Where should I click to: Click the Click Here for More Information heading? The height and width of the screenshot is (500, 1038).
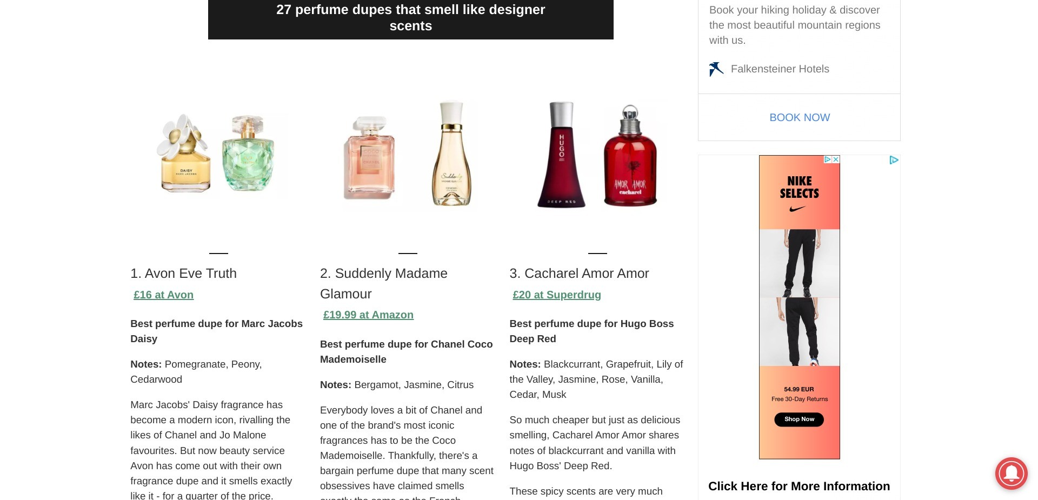pyautogui.click(x=799, y=486)
